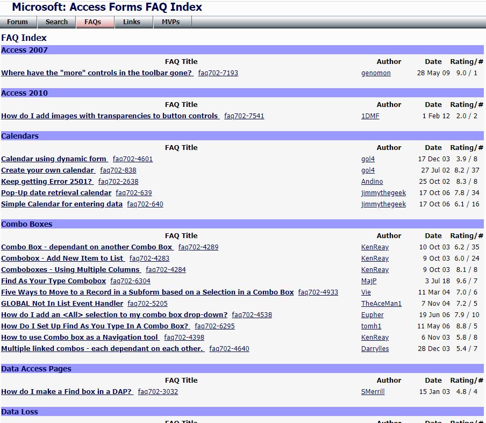Open 'Keep getting Error 2501?' FAQ
486x423 pixels.
click(x=47, y=182)
